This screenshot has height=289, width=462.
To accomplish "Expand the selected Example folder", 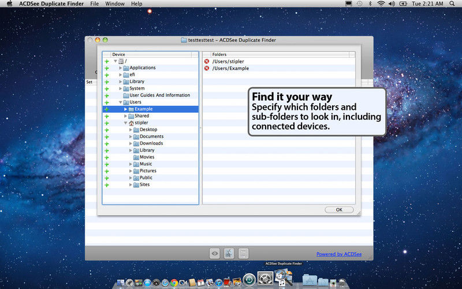I will (x=125, y=109).
